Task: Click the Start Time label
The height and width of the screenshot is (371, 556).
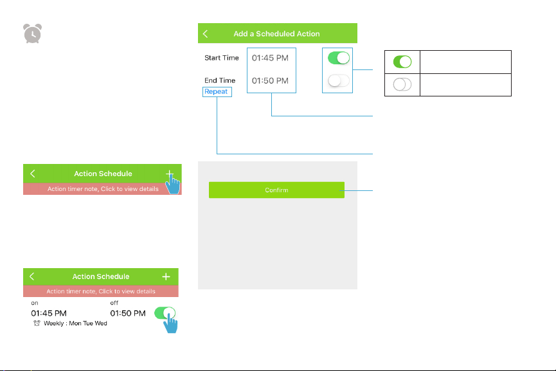Action: pos(222,58)
